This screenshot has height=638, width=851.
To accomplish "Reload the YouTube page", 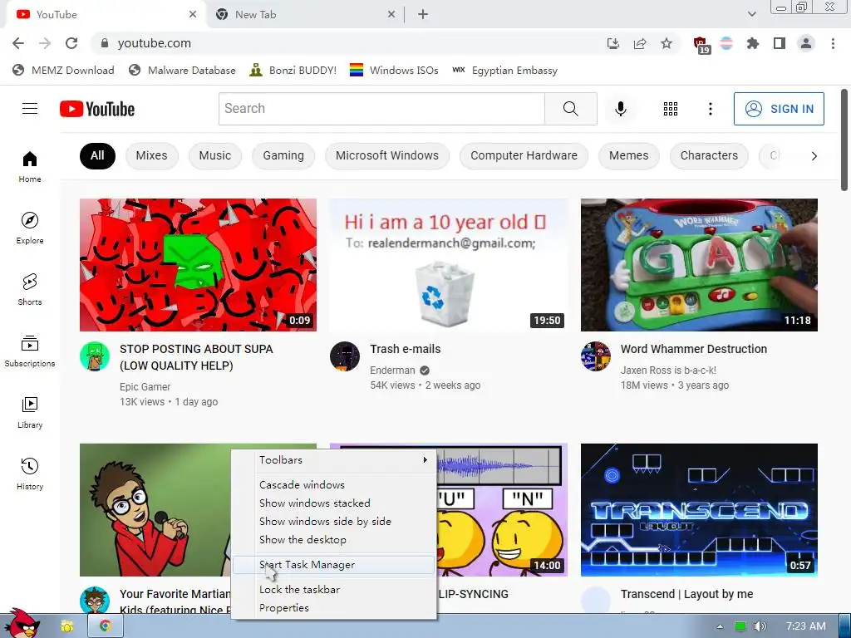I will pos(71,43).
